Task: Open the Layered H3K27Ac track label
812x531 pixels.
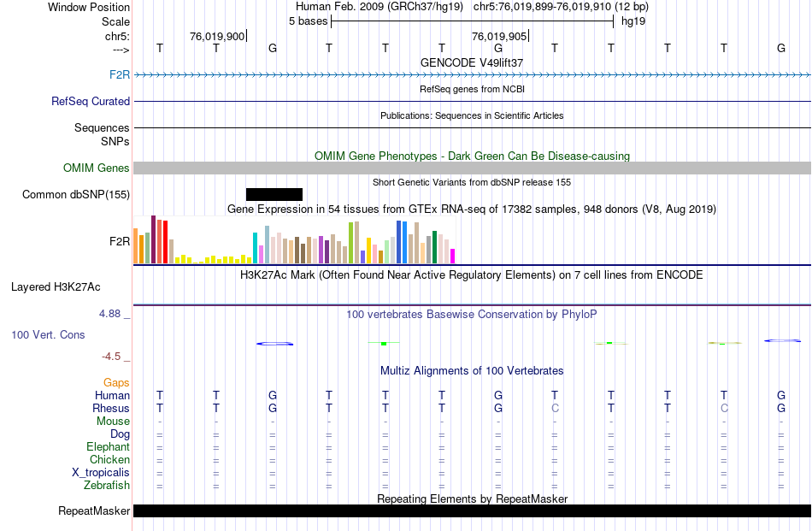Action: point(56,287)
